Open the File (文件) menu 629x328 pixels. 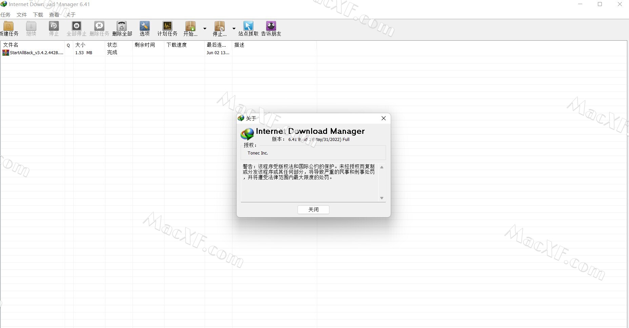pyautogui.click(x=22, y=15)
